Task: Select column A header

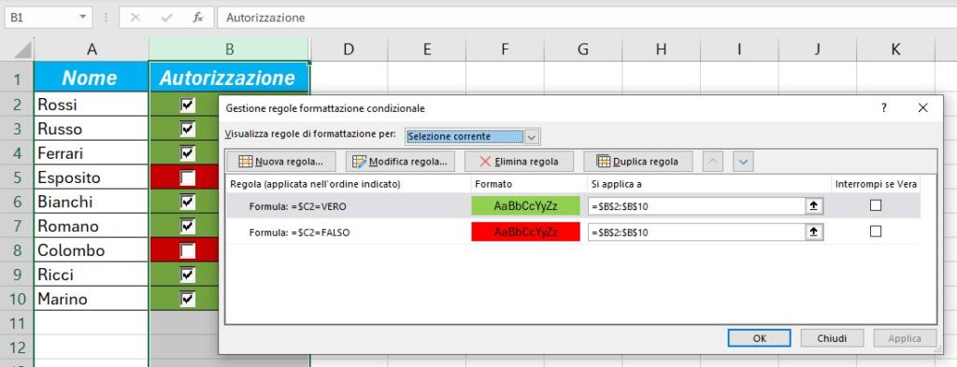Action: click(x=92, y=49)
